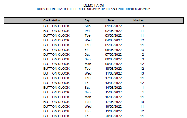Select Sat entry for 07/05/2022
This screenshot has height=118, width=187.
pos(87,54)
